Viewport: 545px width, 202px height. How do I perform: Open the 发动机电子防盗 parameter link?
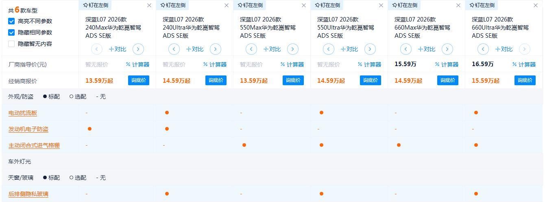click(28, 129)
